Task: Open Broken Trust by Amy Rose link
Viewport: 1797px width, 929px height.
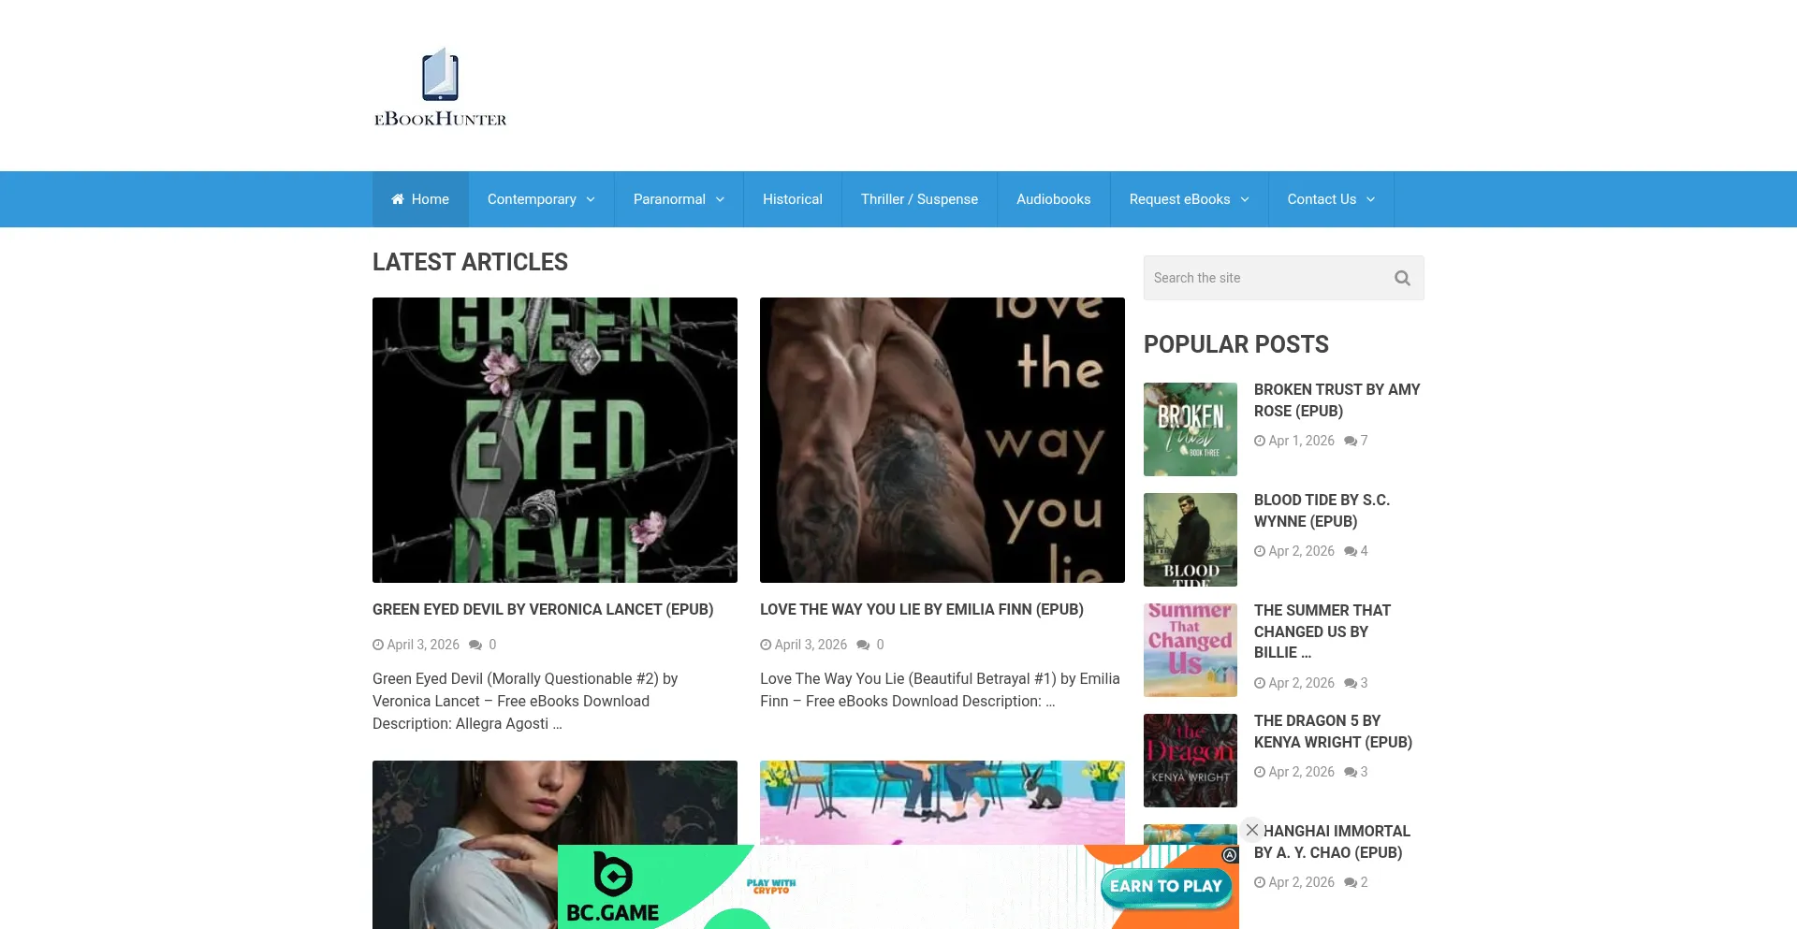Action: (1337, 400)
